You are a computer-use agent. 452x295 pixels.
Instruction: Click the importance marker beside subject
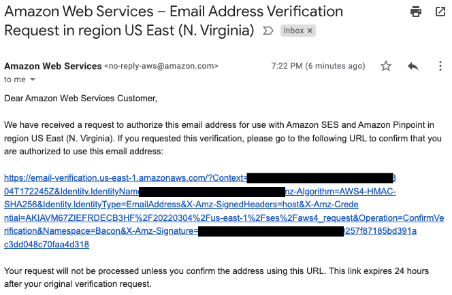click(x=268, y=31)
